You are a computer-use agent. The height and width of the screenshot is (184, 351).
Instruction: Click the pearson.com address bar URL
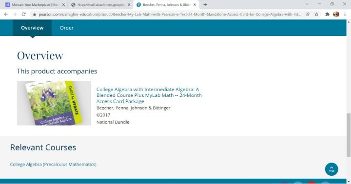(170, 14)
